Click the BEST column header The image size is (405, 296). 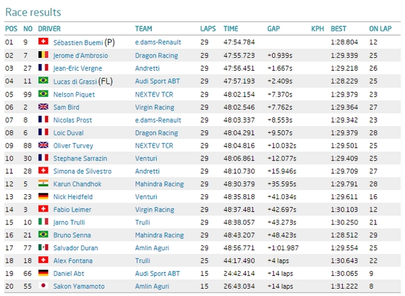pyautogui.click(x=338, y=28)
